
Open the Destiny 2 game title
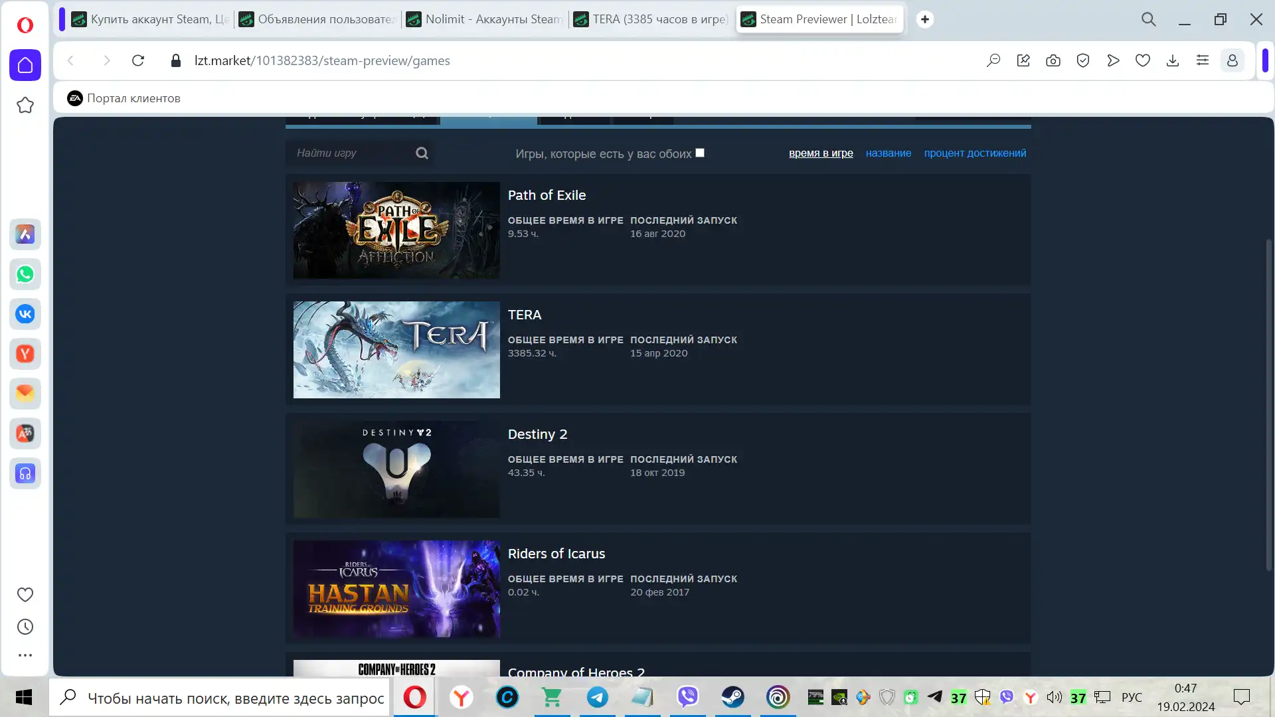click(x=537, y=434)
